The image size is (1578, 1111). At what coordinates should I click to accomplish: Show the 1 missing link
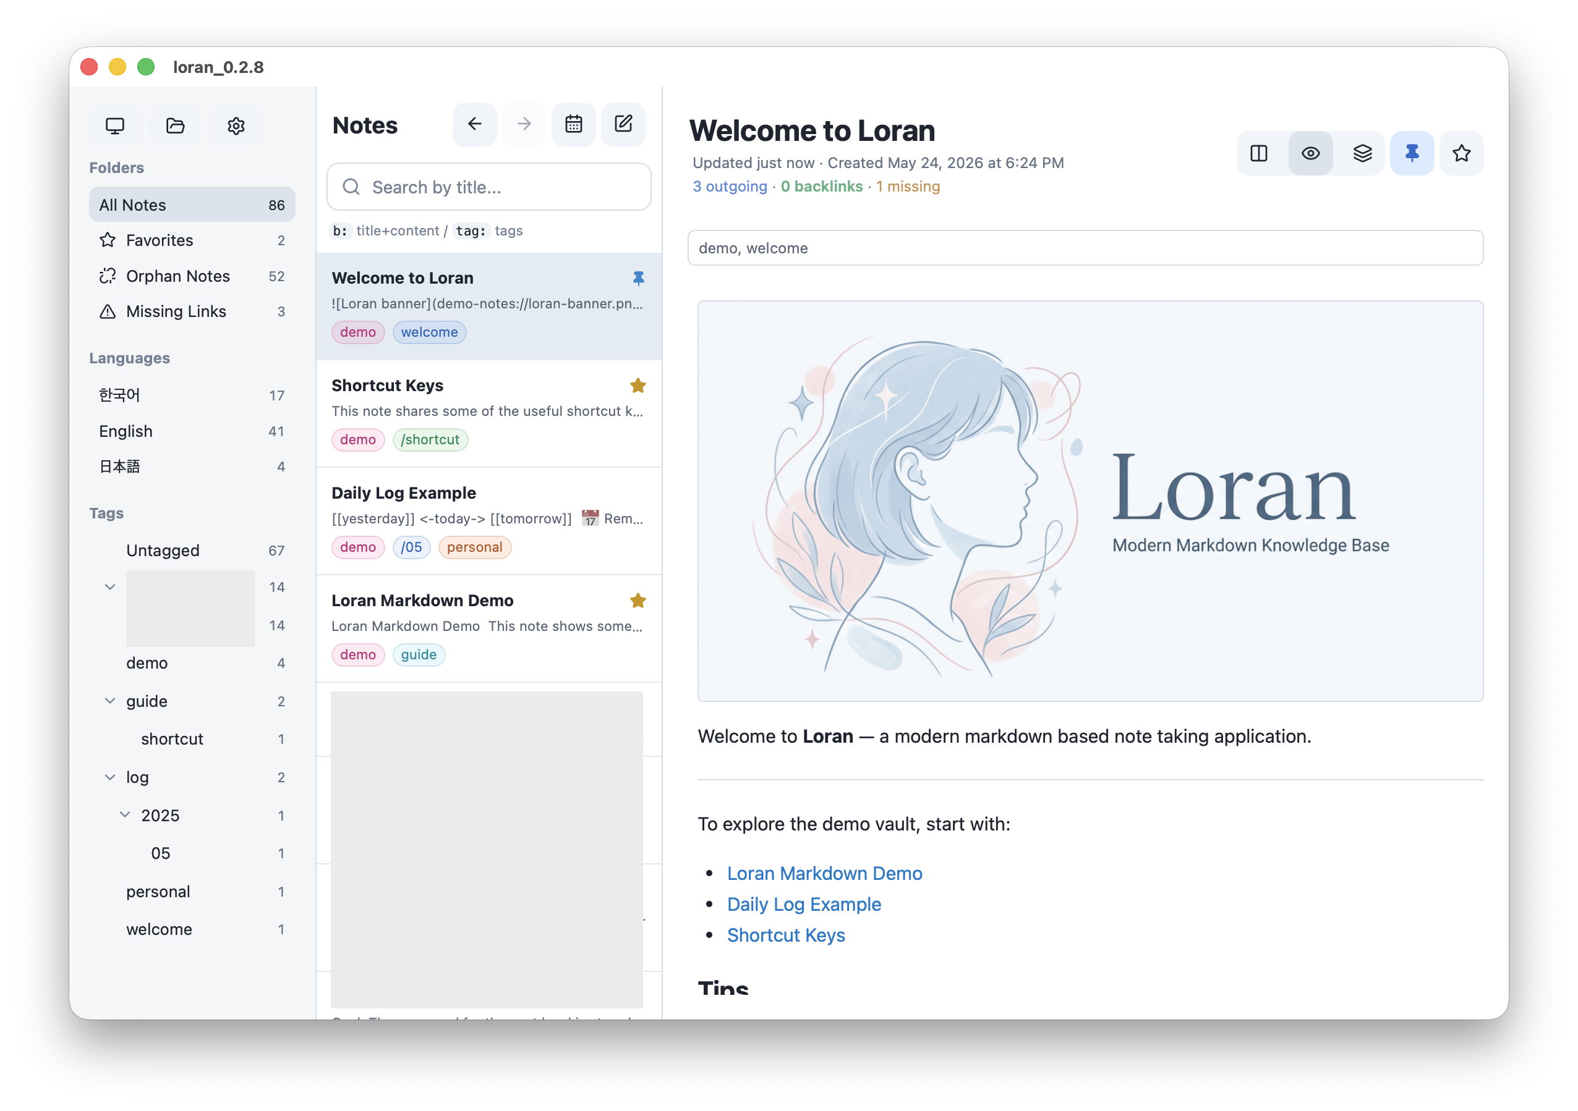908,186
